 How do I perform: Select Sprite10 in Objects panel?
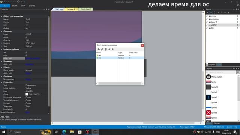pyautogui.click(x=212, y=87)
